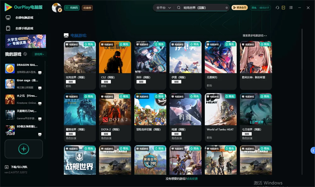Click the 电脑游戏: section header icon
The width and height of the screenshot is (315, 187).
66,35
